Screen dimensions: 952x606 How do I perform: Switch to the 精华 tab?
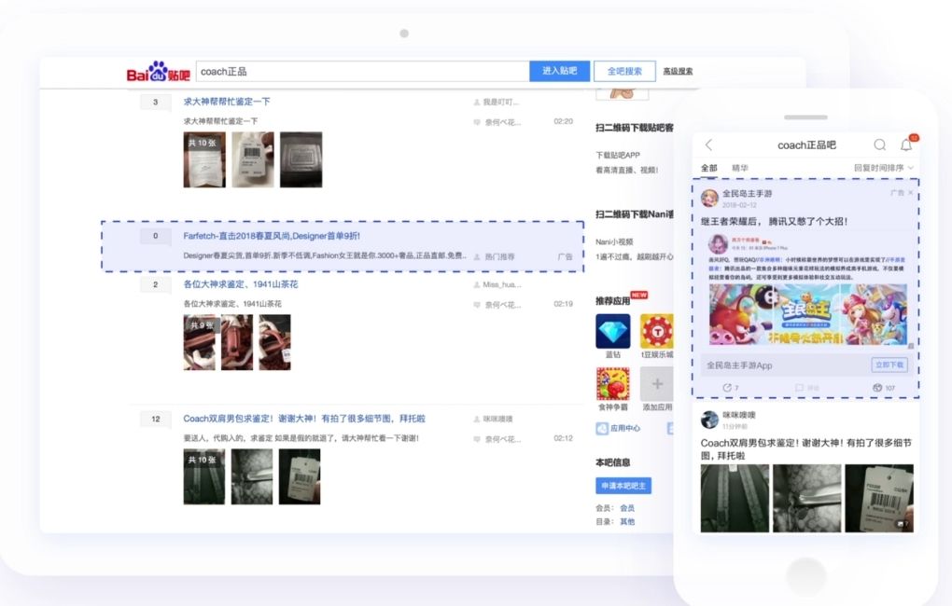pos(739,168)
